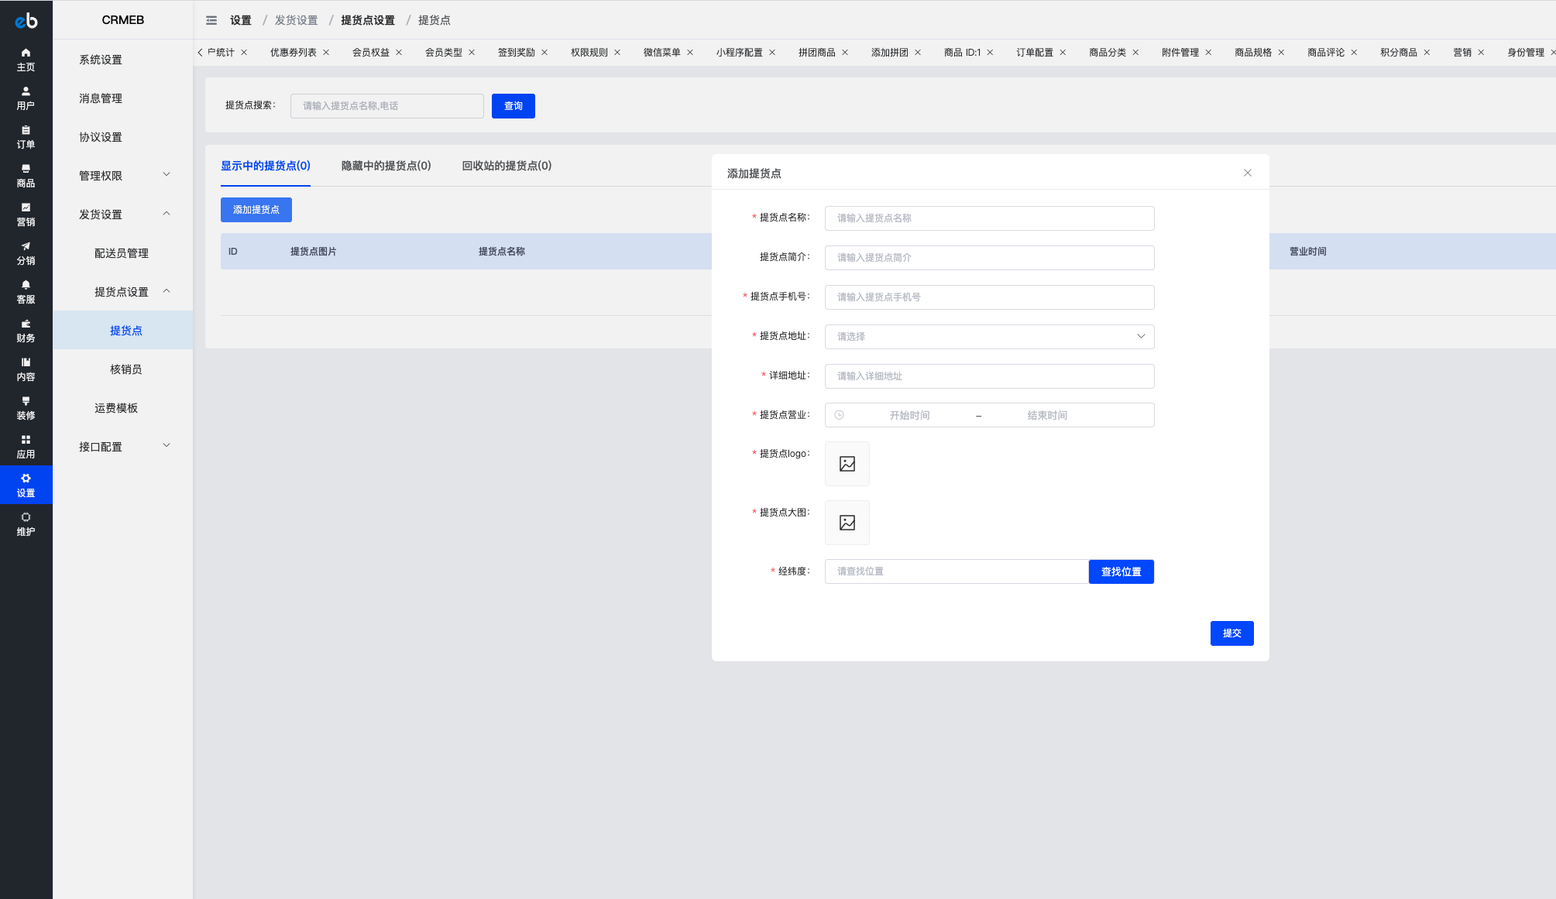Viewport: 1556px width, 899px height.
Task: Toggle the hamburger menu collapse icon
Action: pos(211,20)
